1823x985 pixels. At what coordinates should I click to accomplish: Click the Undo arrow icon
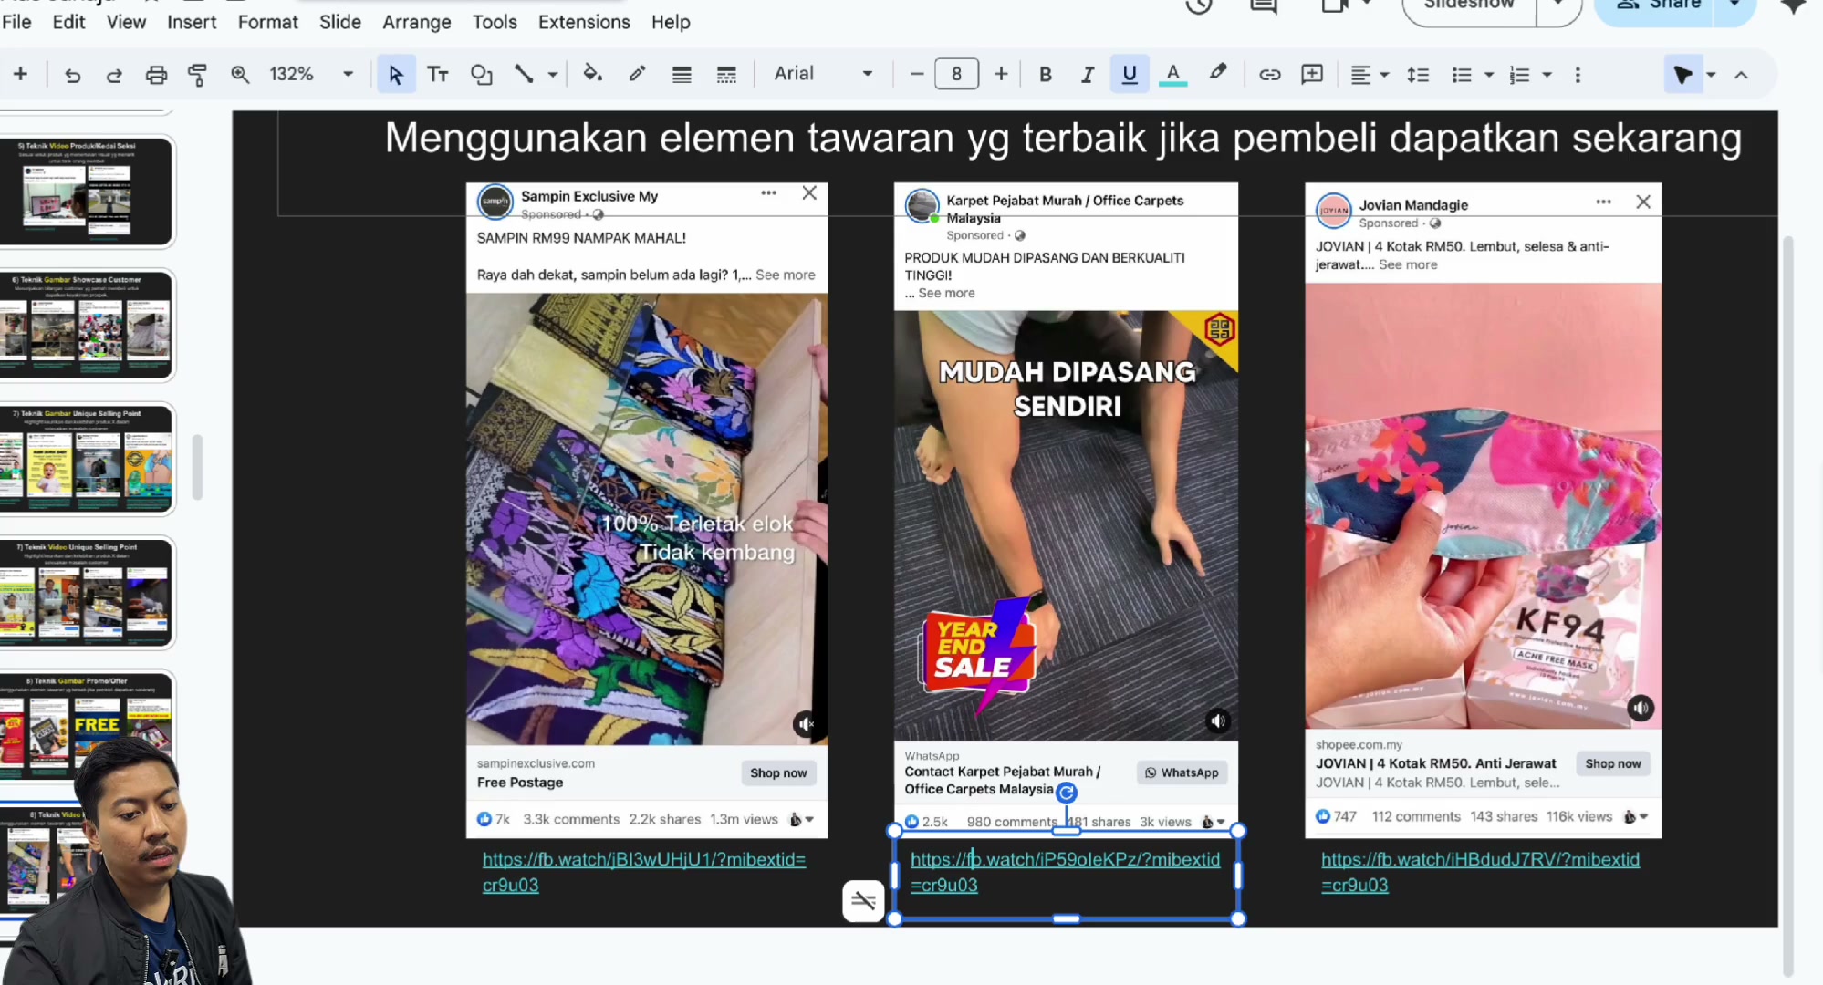coord(73,75)
